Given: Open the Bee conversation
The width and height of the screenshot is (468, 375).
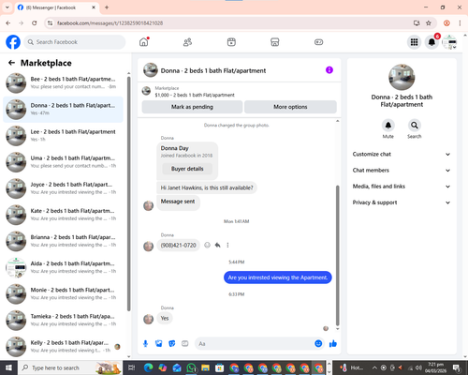Looking at the screenshot, I should coord(64,82).
